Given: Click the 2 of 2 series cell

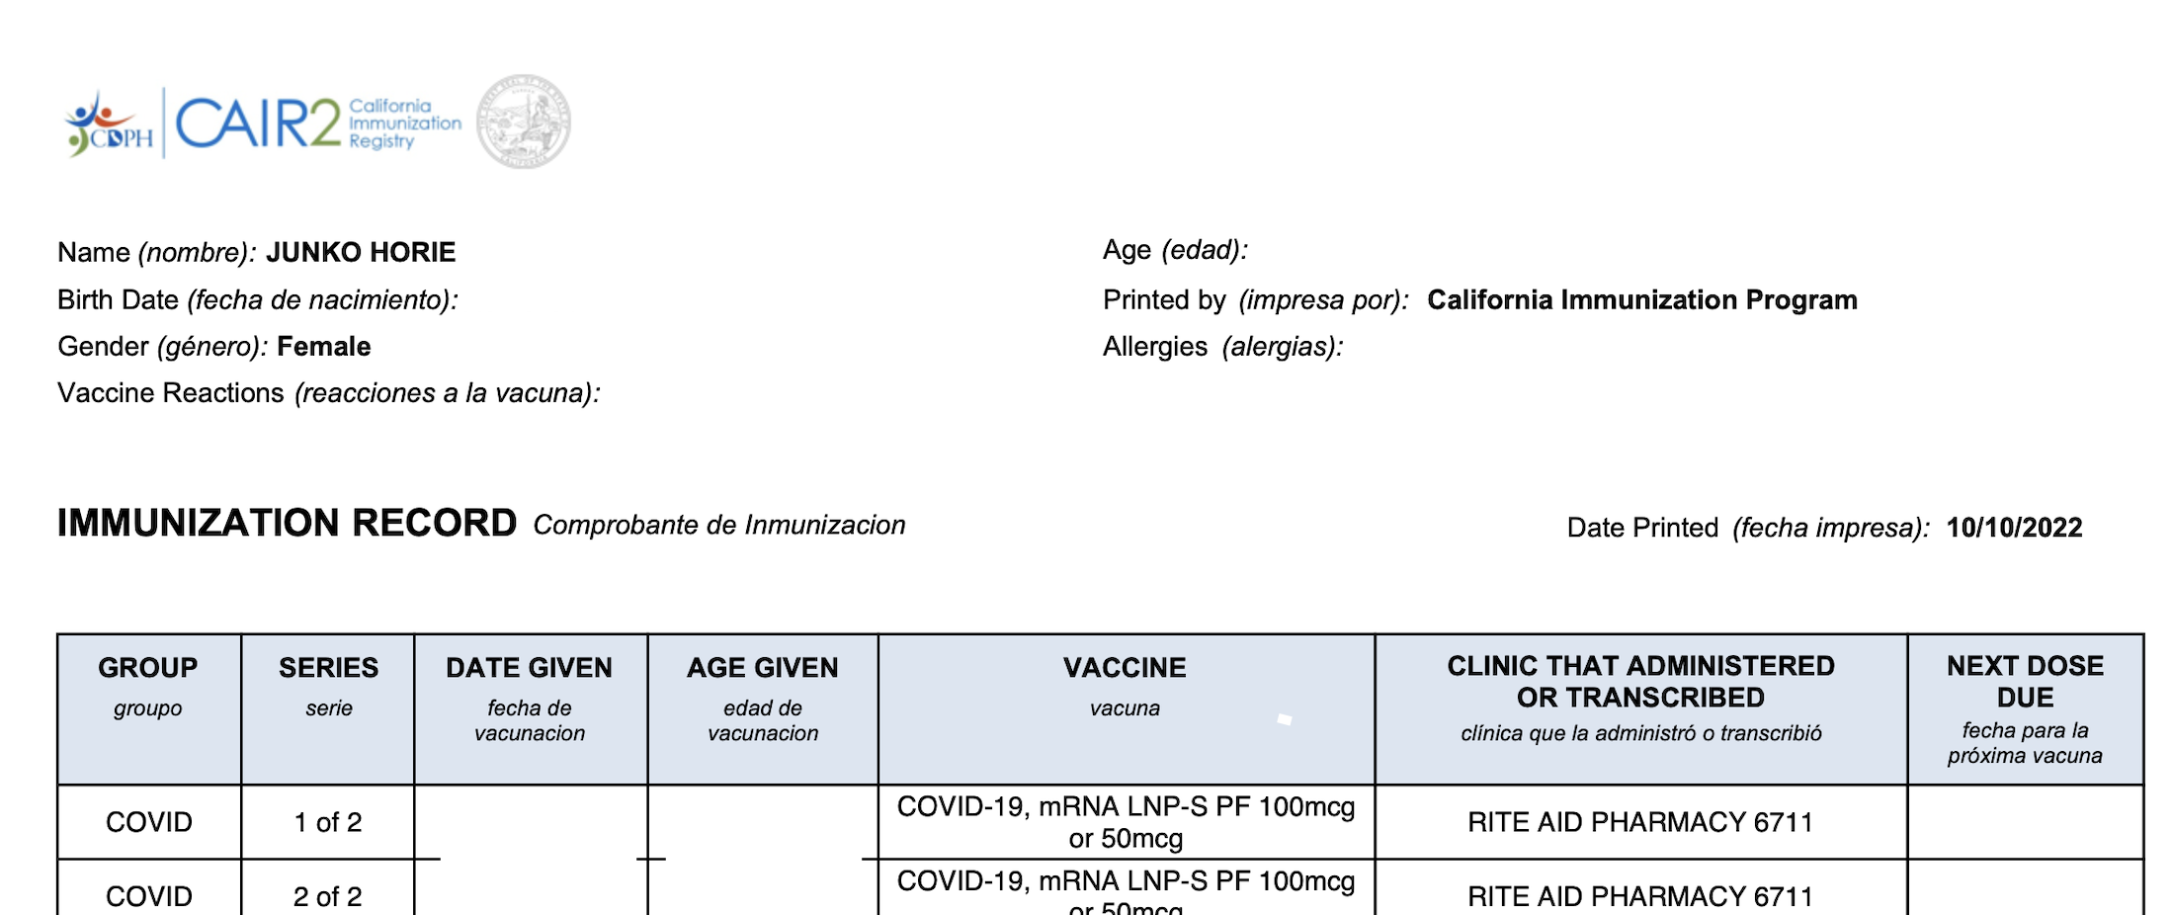Looking at the screenshot, I should (328, 896).
